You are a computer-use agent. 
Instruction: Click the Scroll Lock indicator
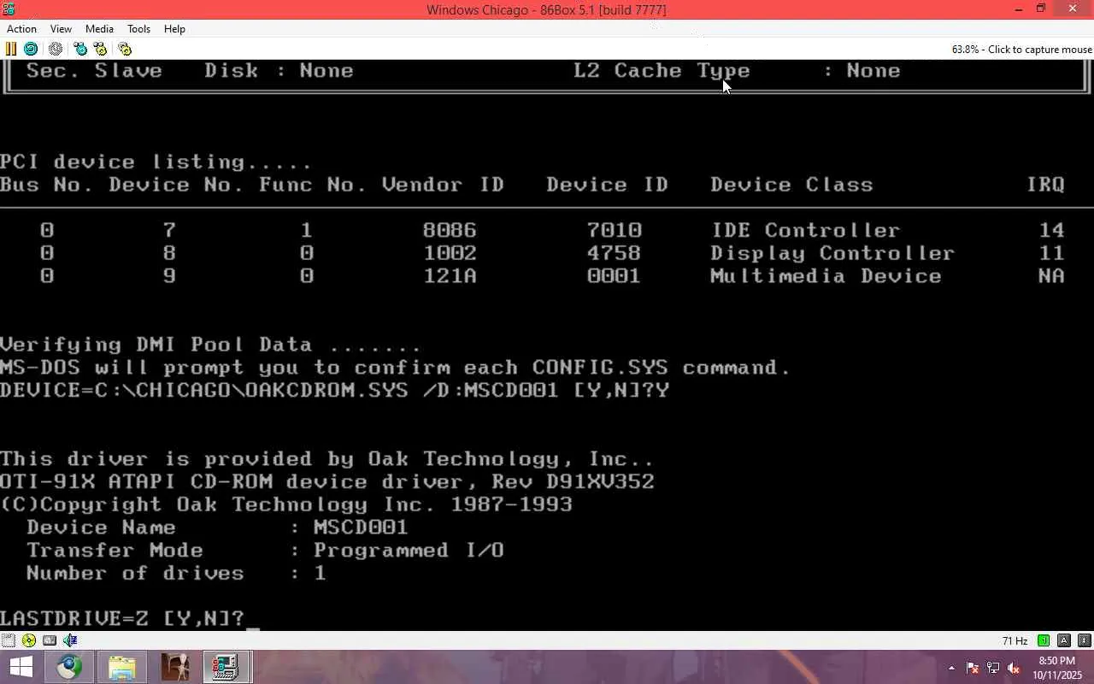point(1085,640)
